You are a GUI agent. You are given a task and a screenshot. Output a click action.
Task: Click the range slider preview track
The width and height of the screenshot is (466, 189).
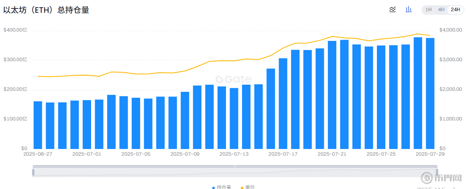tap(235, 173)
